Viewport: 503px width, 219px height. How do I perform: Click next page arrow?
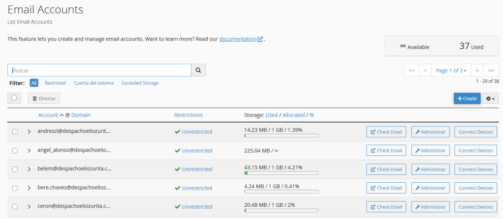pos(477,71)
